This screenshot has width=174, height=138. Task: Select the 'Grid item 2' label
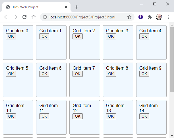[84, 31]
